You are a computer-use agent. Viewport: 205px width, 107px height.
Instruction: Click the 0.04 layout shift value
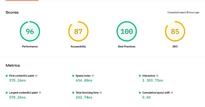pyautogui.click(x=146, y=97)
